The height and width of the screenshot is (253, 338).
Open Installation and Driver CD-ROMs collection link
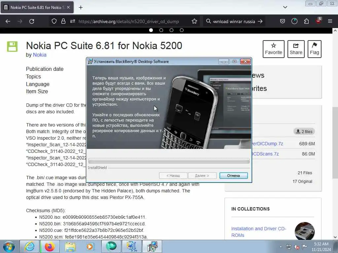coord(259,232)
